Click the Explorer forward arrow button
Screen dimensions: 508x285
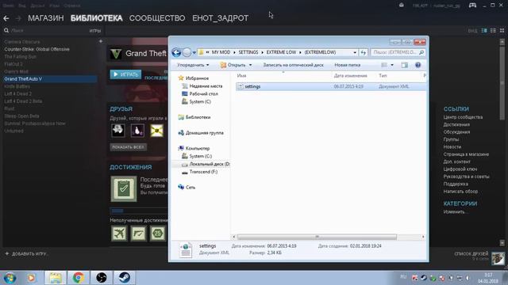[187, 52]
